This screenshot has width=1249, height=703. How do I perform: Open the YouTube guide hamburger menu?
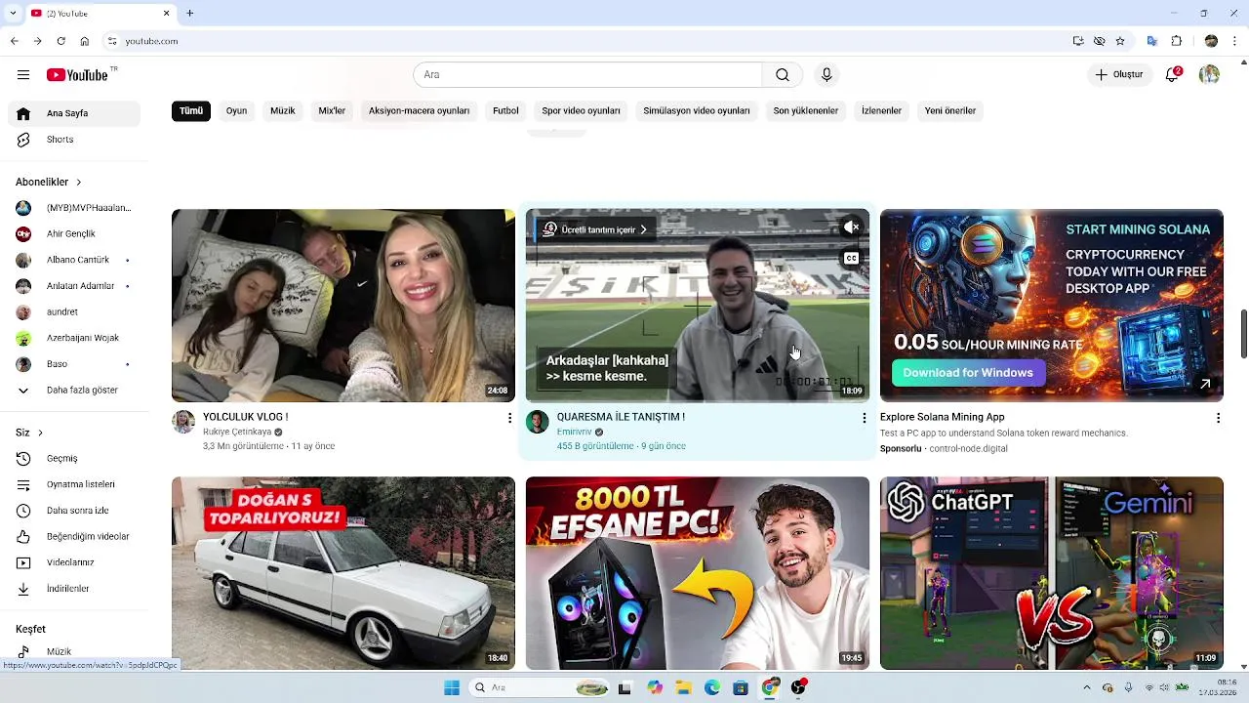(23, 75)
